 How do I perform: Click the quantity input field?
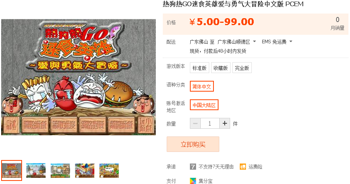pos(210,123)
